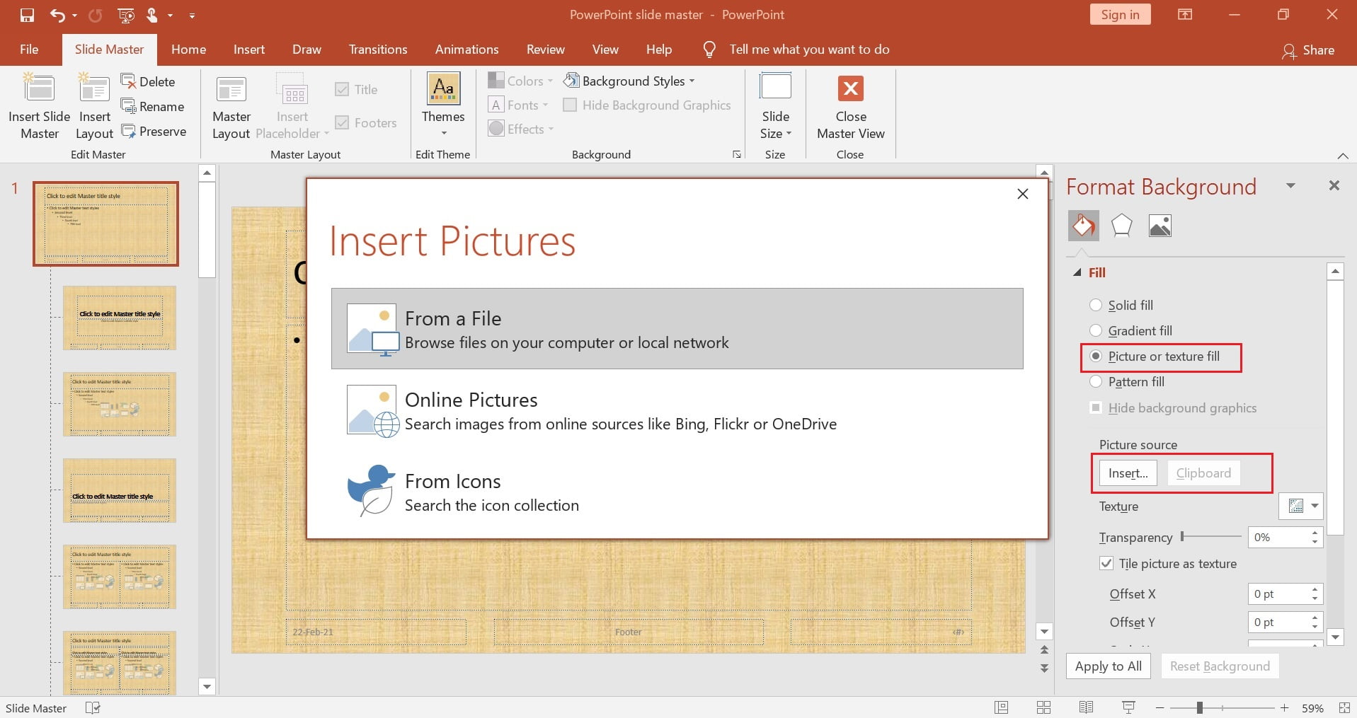Select the Picture or texture fill radio button
The width and height of the screenshot is (1357, 718).
pyautogui.click(x=1097, y=356)
